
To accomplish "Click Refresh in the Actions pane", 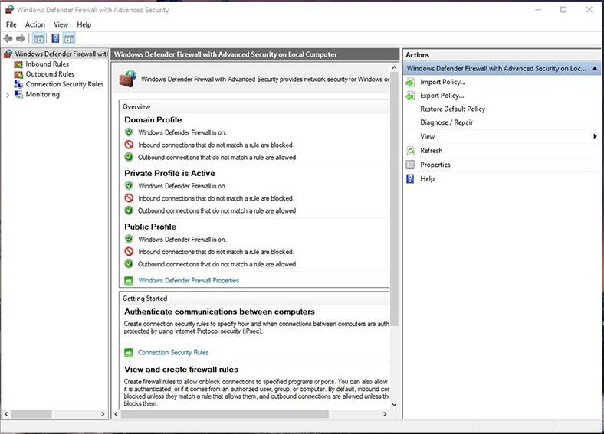I will (431, 151).
